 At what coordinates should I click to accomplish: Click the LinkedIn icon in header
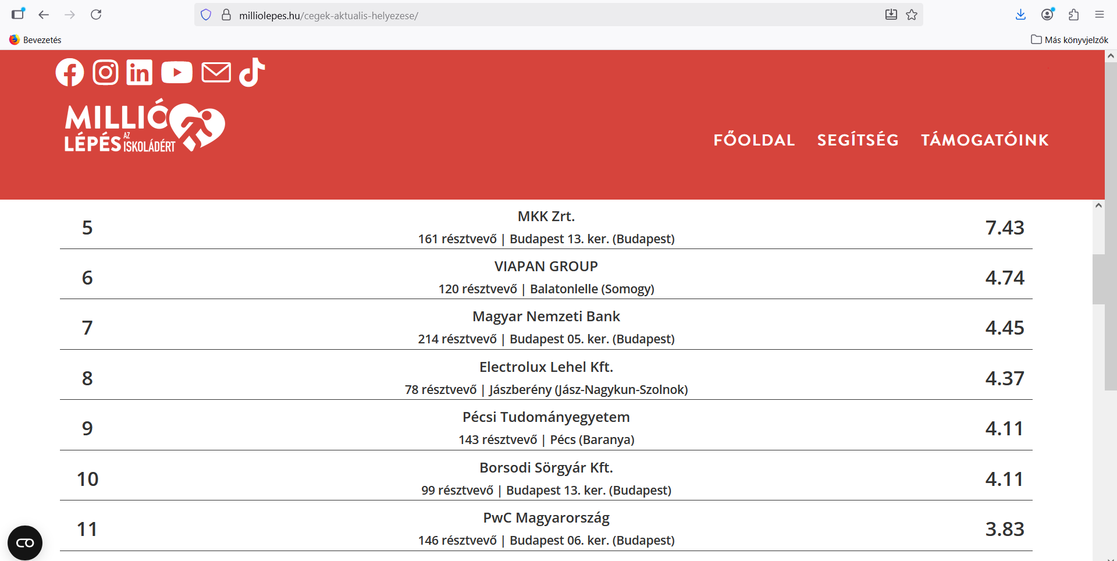[x=140, y=73]
